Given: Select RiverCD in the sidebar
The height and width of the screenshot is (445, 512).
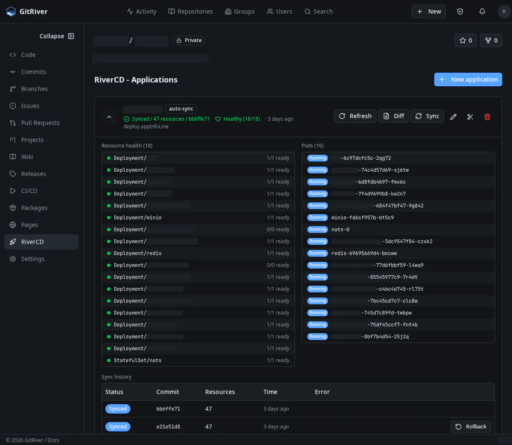Looking at the screenshot, I should tap(41, 242).
